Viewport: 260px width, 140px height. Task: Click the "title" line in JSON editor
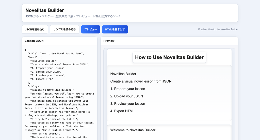tap(56, 54)
